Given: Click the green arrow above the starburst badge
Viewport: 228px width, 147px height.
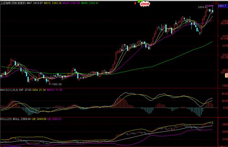Looking at the screenshot, I should [140, 1].
